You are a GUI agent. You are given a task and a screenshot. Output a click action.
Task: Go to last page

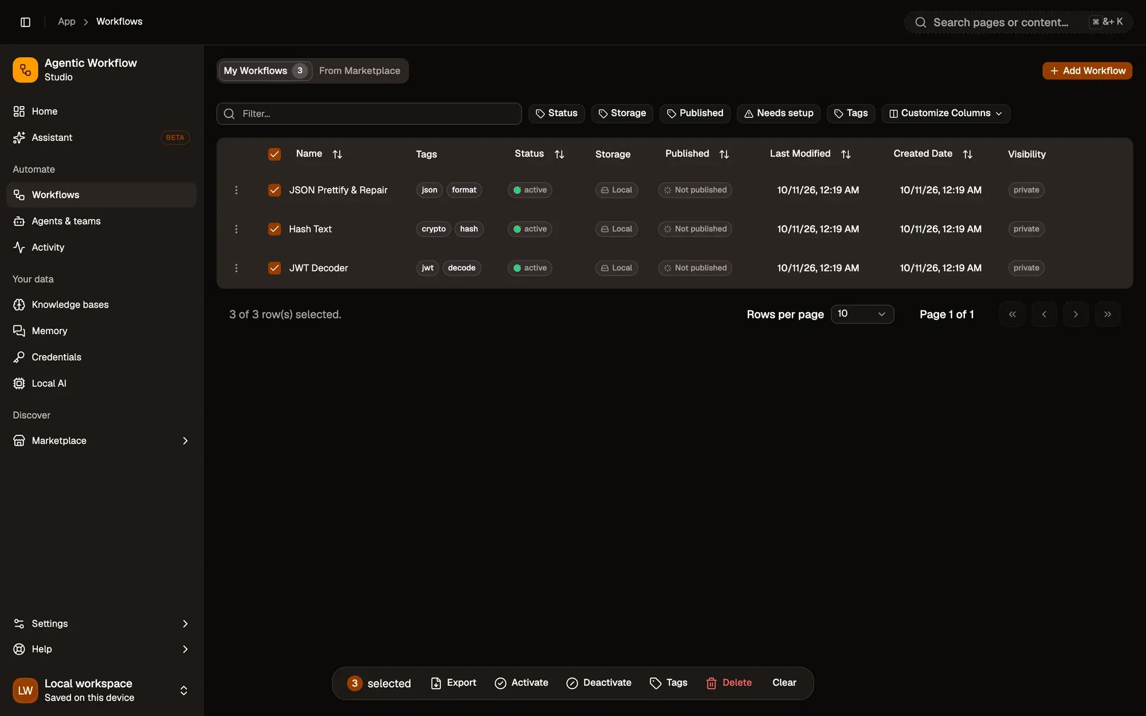pyautogui.click(x=1108, y=314)
